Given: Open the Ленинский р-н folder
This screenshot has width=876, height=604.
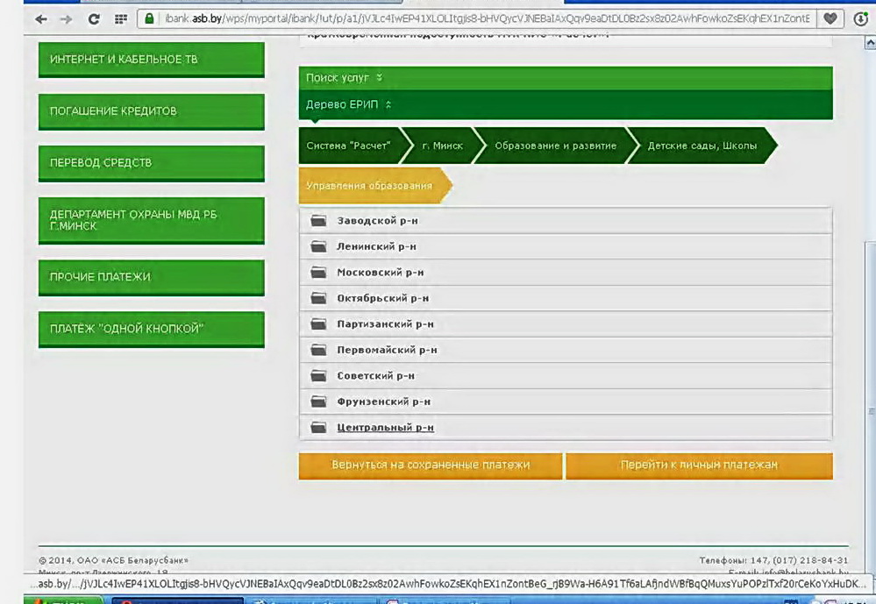Looking at the screenshot, I should coord(376,247).
